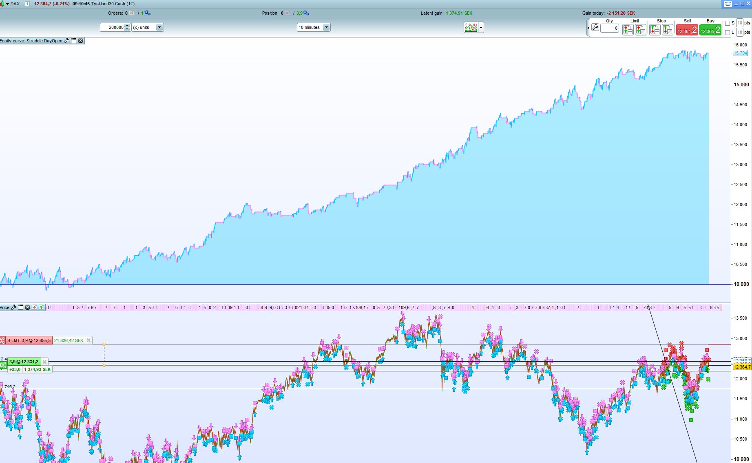Viewport: 752px width, 463px height.
Task: Click the +33,0 position points label
Action: [15, 369]
